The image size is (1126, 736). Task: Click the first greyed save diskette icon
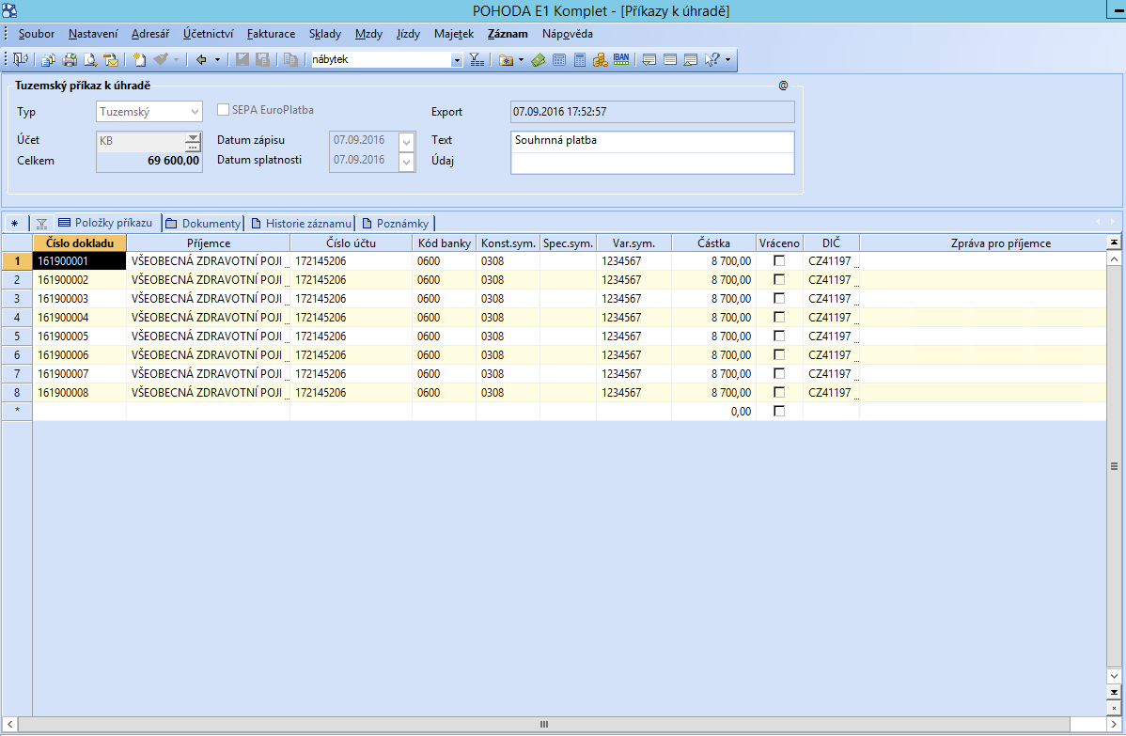(242, 59)
